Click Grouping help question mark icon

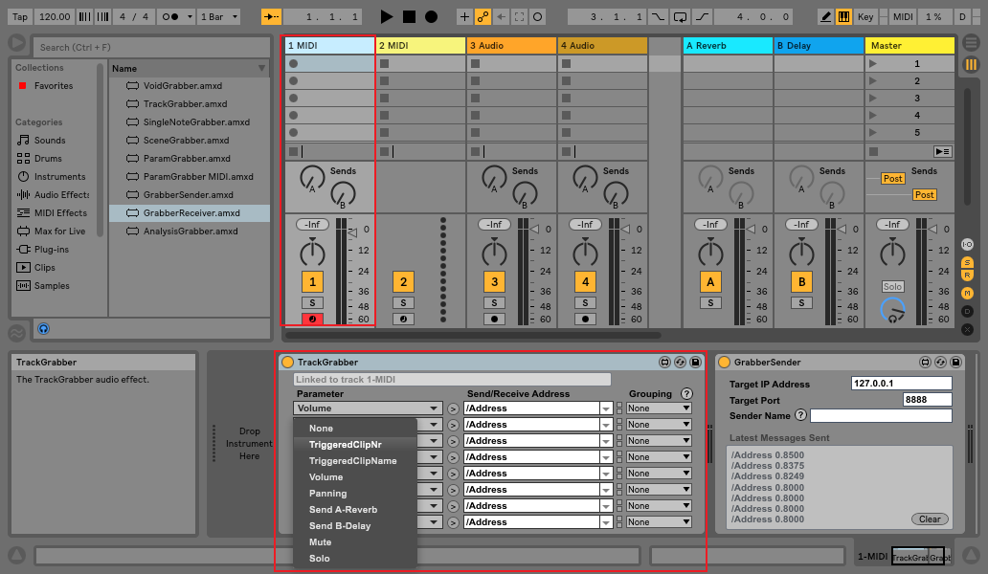click(x=686, y=394)
